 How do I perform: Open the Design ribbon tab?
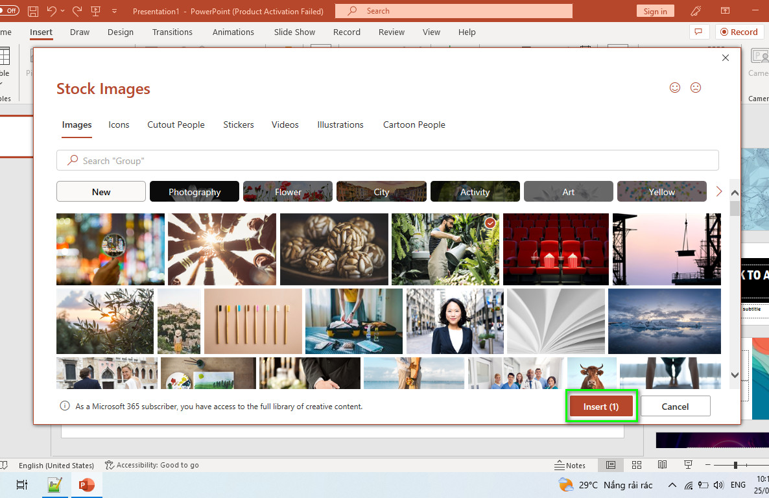pyautogui.click(x=121, y=32)
